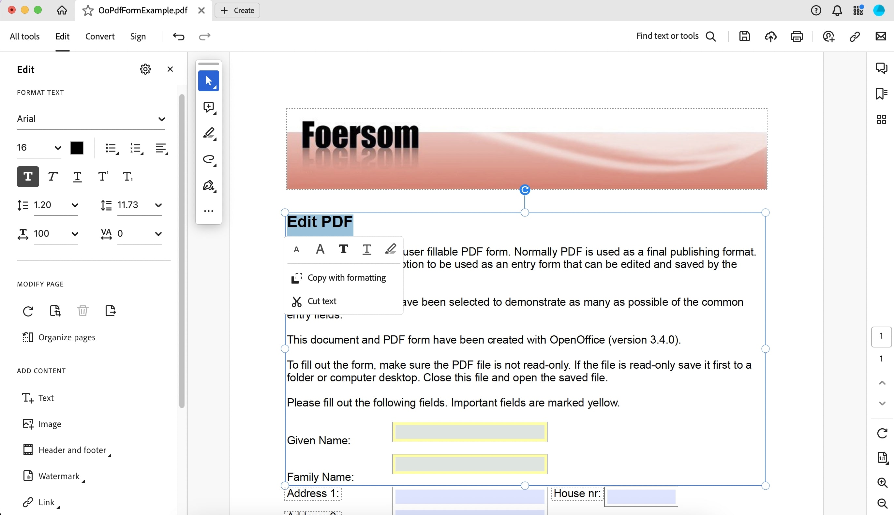Choose Cut text from context menu
Image resolution: width=894 pixels, height=515 pixels.
point(321,301)
